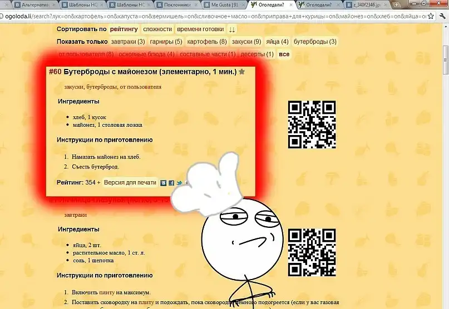Open the Версия для печати print version
This screenshot has width=449, height=309.
pyautogui.click(x=130, y=182)
